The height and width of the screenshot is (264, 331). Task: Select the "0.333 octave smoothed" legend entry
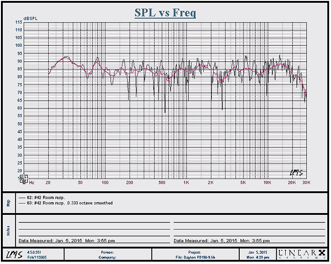click(91, 203)
